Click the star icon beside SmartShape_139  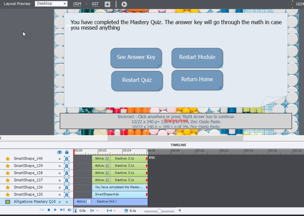coord(8,166)
